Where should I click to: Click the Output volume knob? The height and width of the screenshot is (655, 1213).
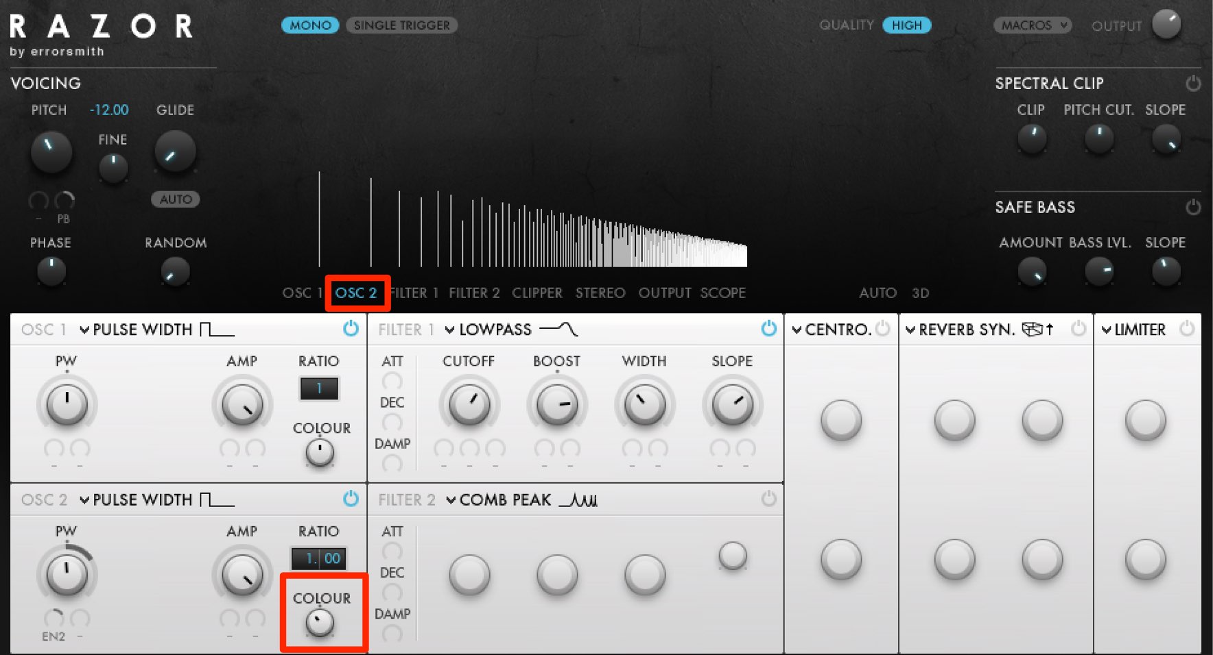(x=1166, y=25)
